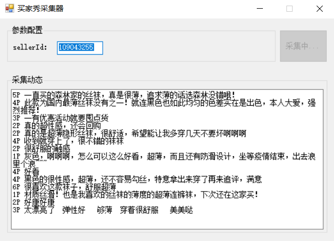Click the log line starting 1P 灰色

164,160
